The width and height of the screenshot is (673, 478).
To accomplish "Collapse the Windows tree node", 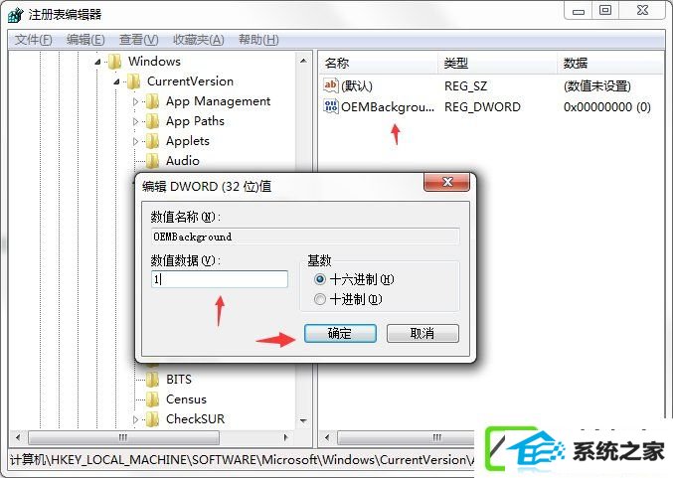I will 98,62.
